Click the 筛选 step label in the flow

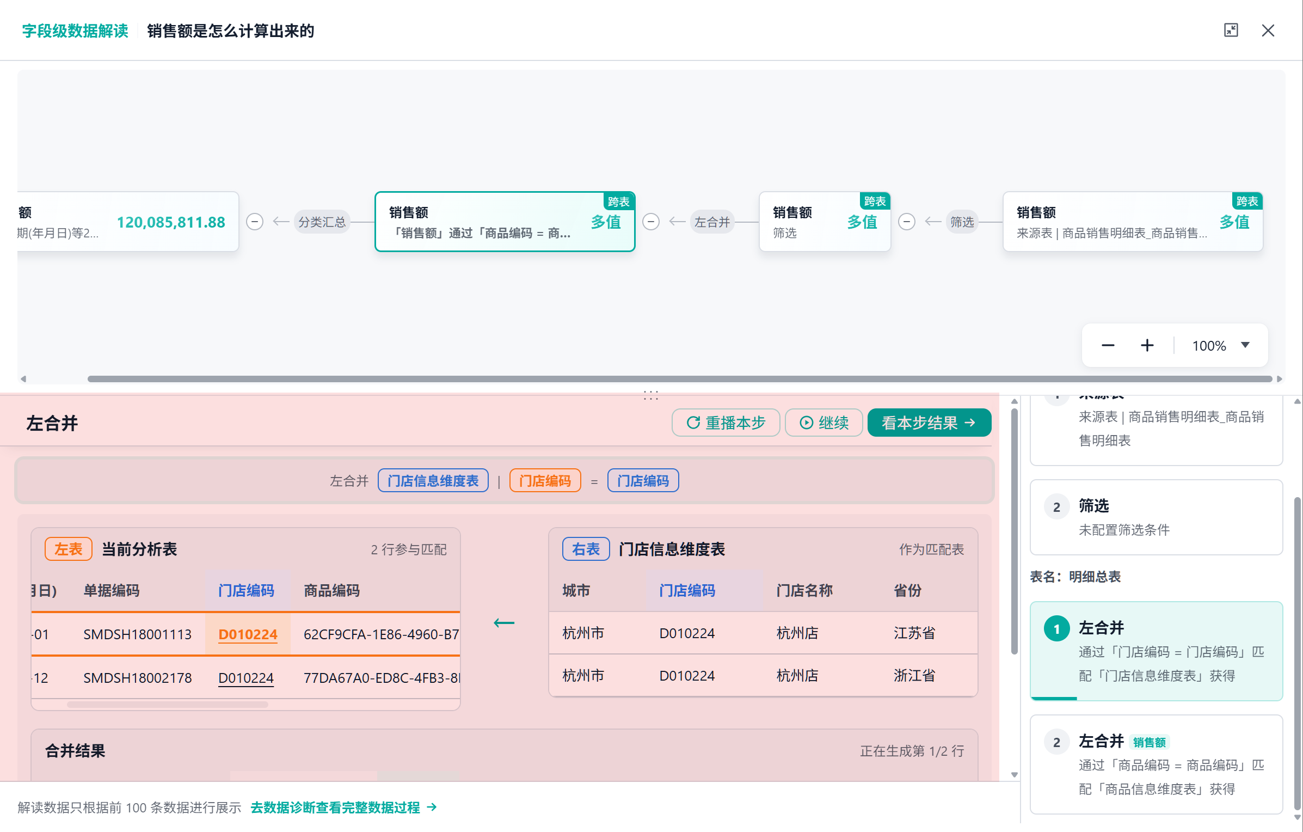(962, 222)
